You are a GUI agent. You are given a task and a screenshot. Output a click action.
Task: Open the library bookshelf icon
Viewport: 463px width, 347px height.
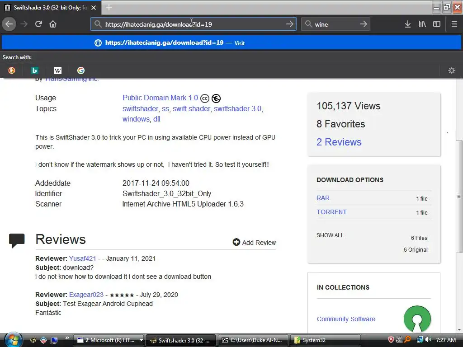click(422, 24)
